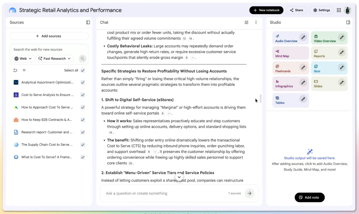
Task: Open Settings
Action: point(321,10)
